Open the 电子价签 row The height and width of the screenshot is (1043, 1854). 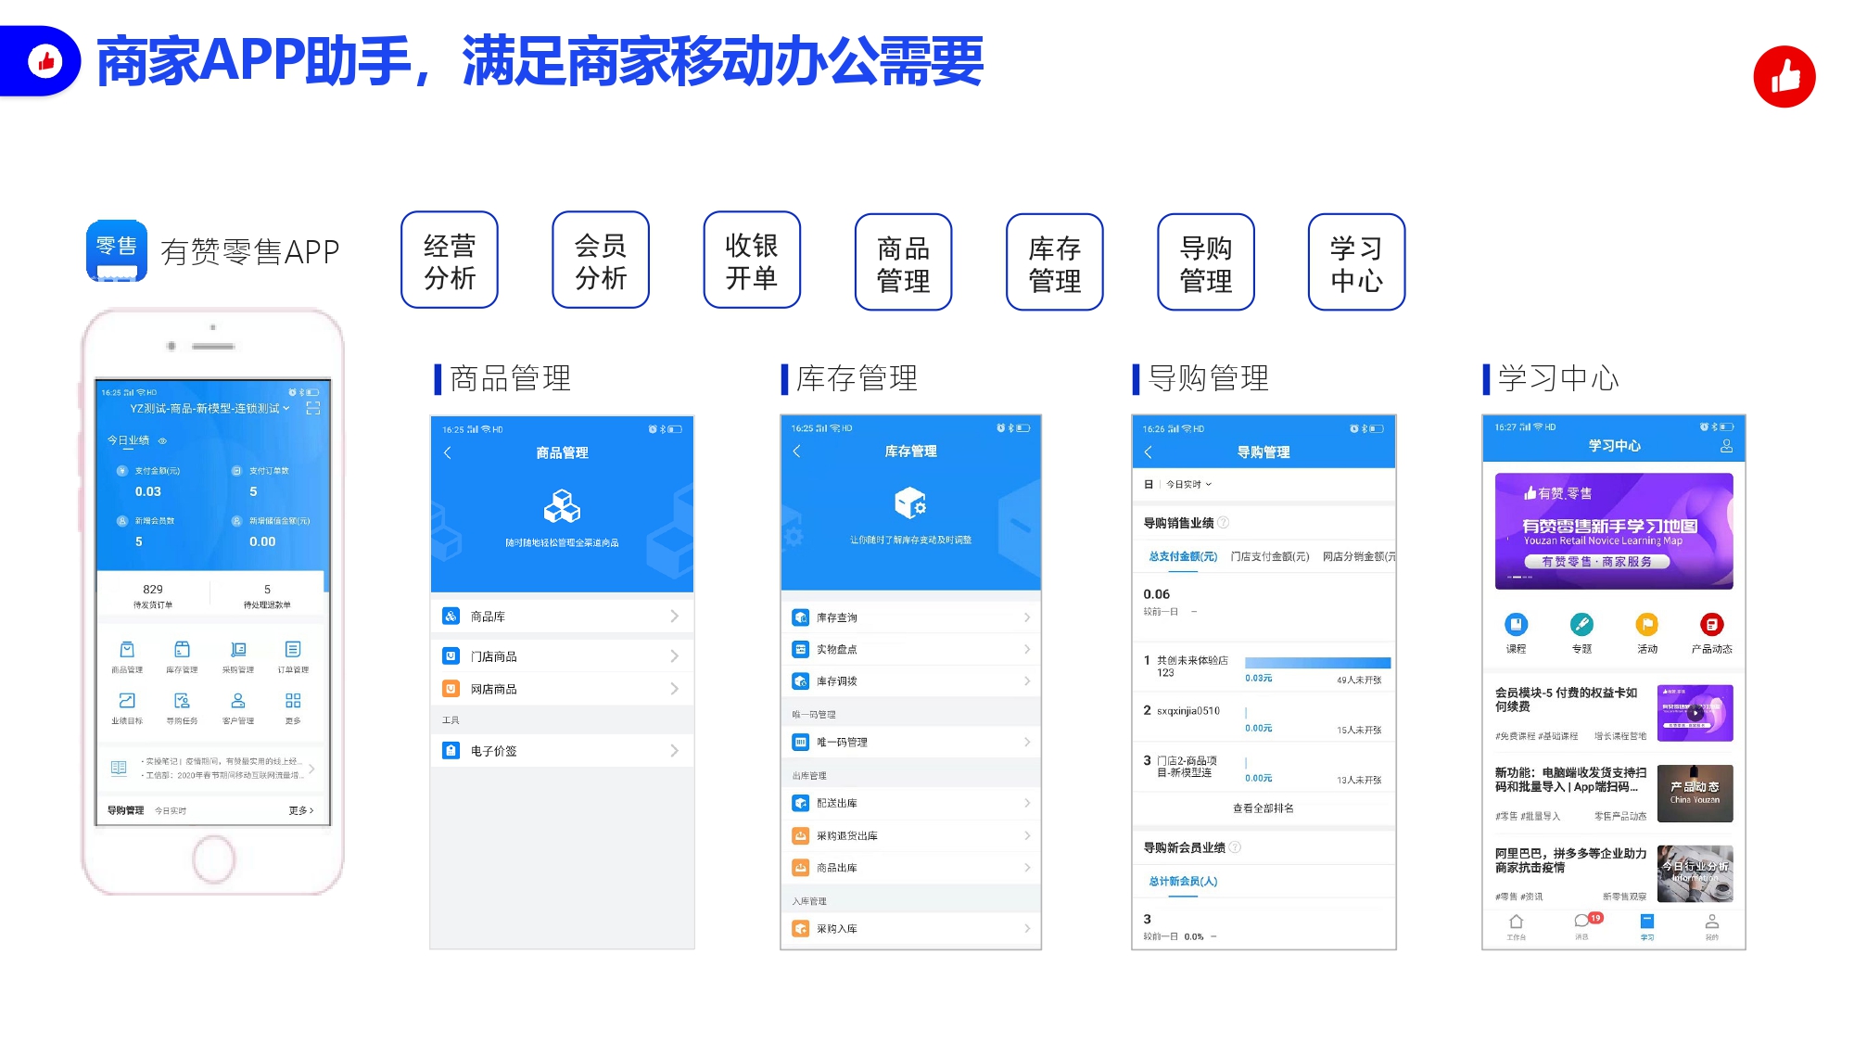point(562,751)
